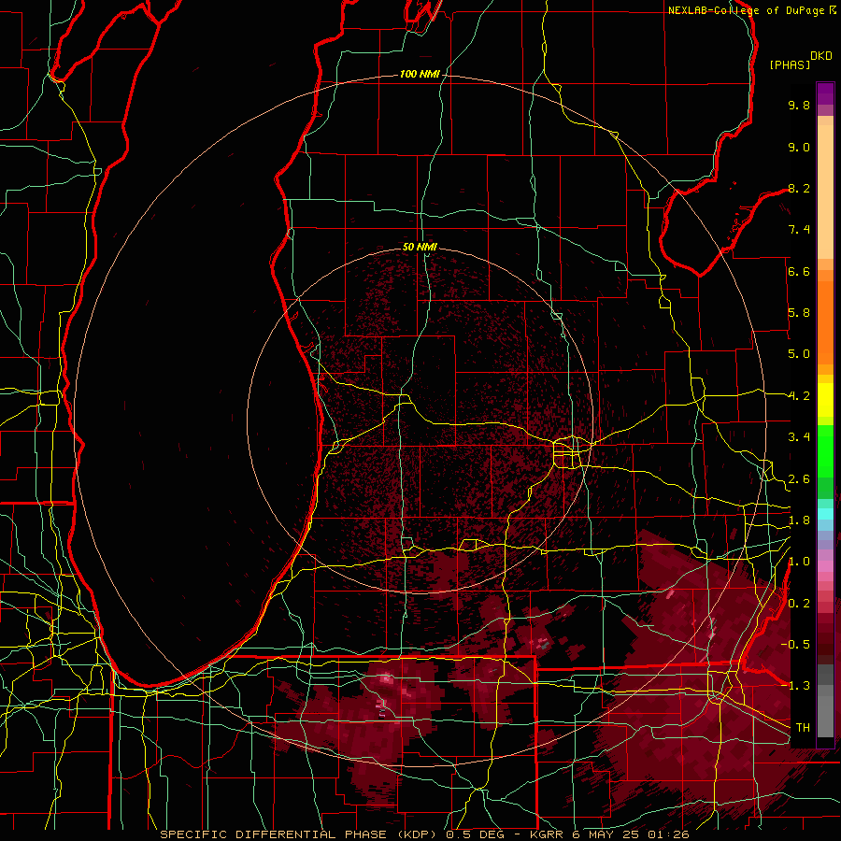The width and height of the screenshot is (841, 841).
Task: Click the DKD label above the color scale
Action: click(821, 56)
